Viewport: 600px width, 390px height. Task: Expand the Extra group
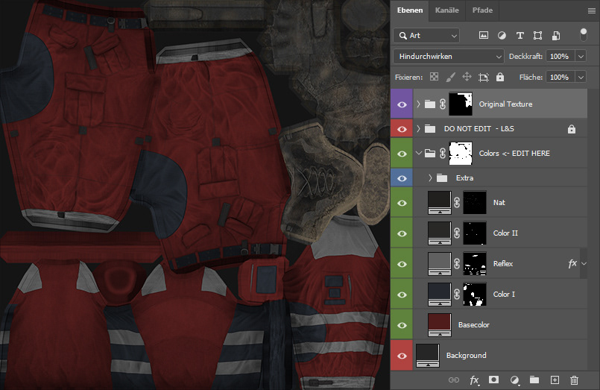click(x=430, y=177)
